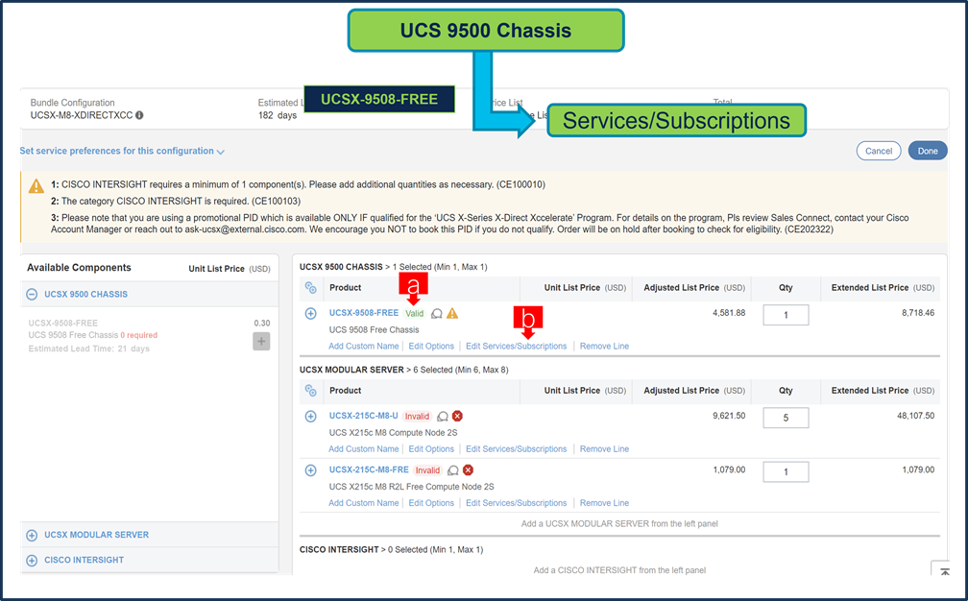
Task: Click the warning triangle icon for UCSX-9508-FREE
Action: pos(452,313)
